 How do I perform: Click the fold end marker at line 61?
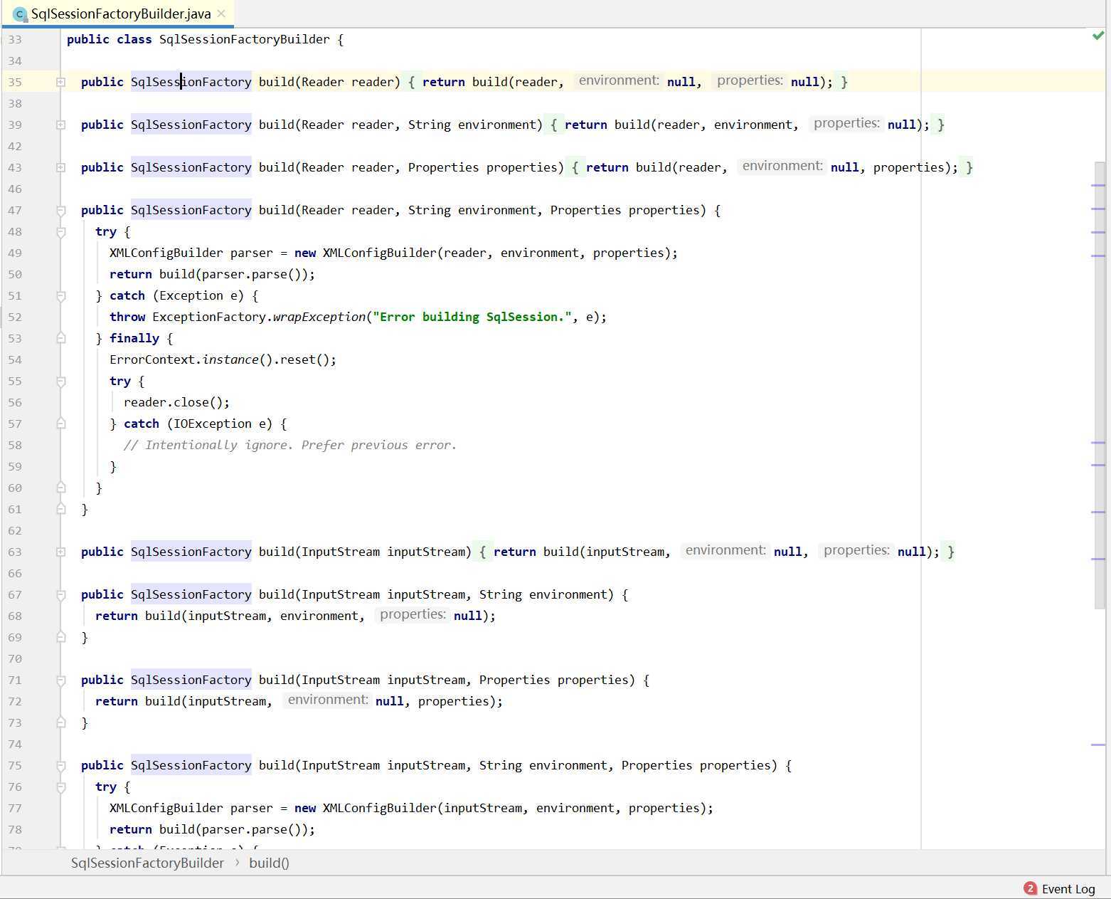click(x=60, y=509)
